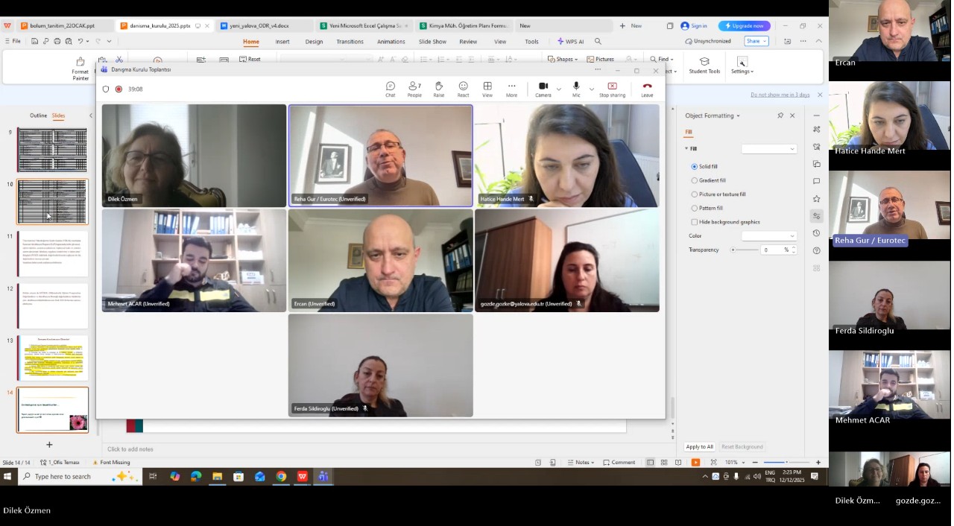
Task: Open the People participants list
Action: tap(414, 89)
